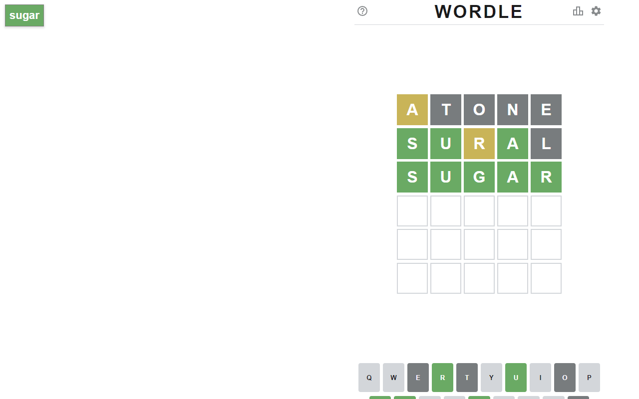
Task: Tap the green U key
Action: pyautogui.click(x=516, y=378)
